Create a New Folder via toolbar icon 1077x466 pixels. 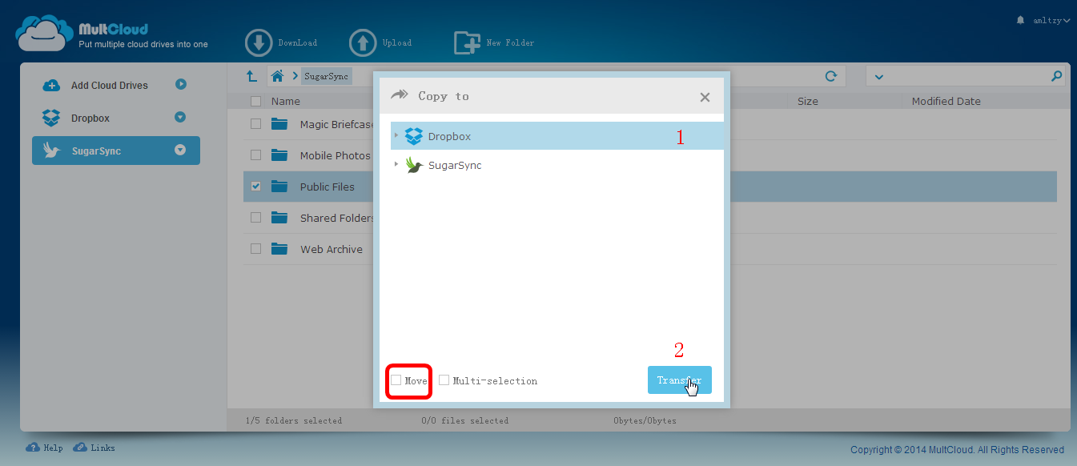(467, 42)
